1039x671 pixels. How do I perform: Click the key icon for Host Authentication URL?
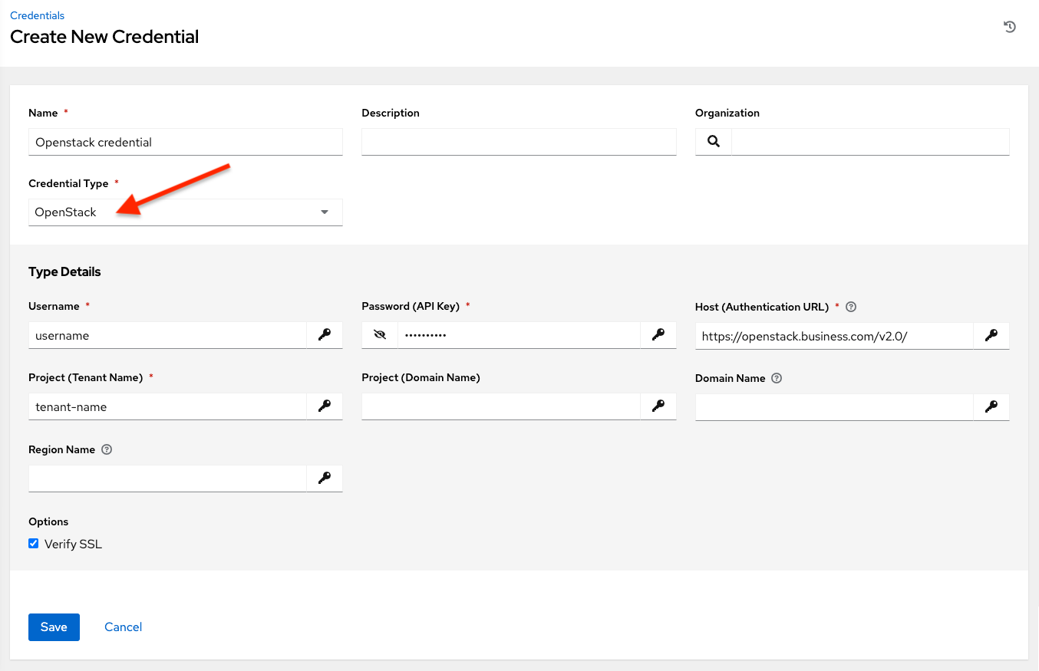click(x=991, y=335)
